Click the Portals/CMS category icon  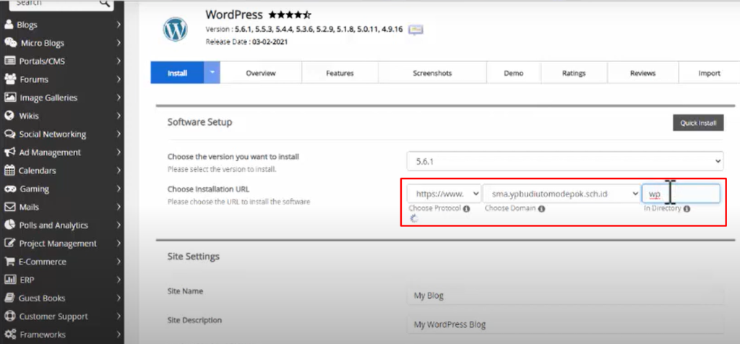point(9,61)
